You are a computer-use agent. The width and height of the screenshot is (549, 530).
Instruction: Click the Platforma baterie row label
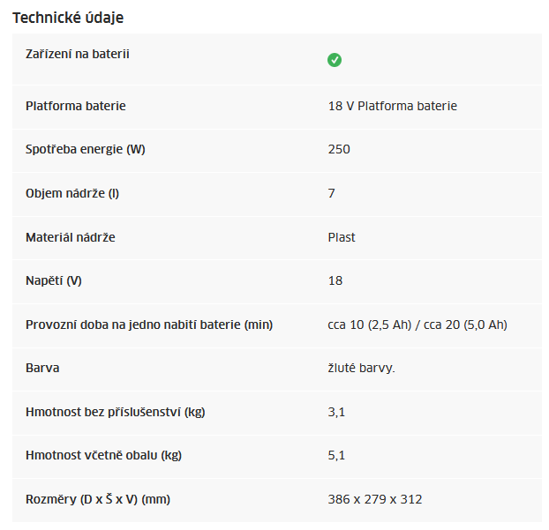click(x=76, y=106)
